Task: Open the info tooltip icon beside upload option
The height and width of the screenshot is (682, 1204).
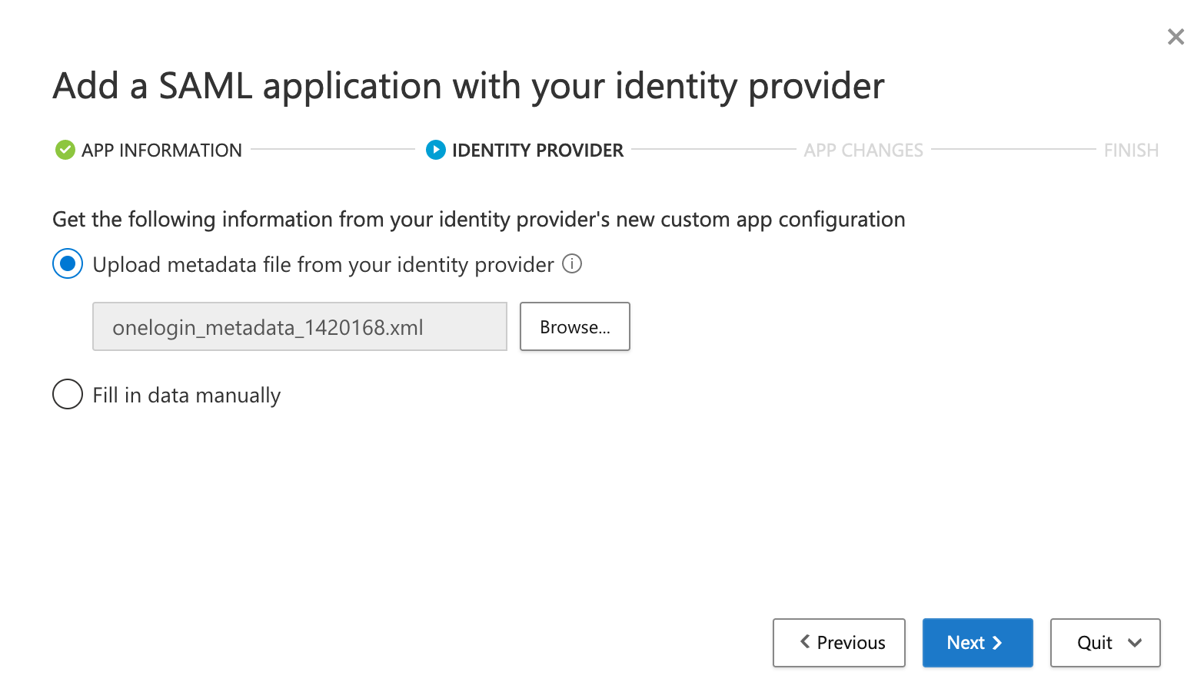Action: point(572,264)
